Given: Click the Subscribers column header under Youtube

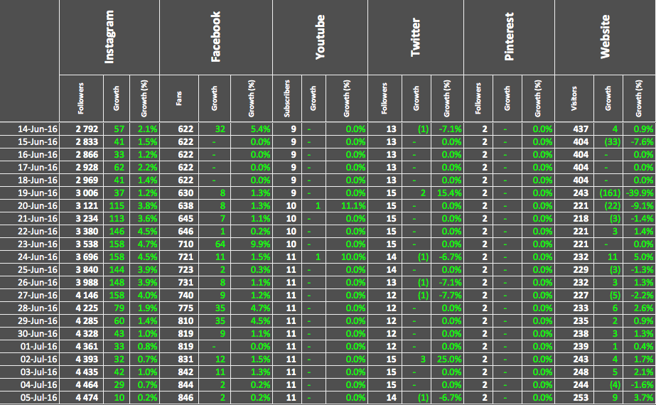Looking at the screenshot, I should point(286,99).
